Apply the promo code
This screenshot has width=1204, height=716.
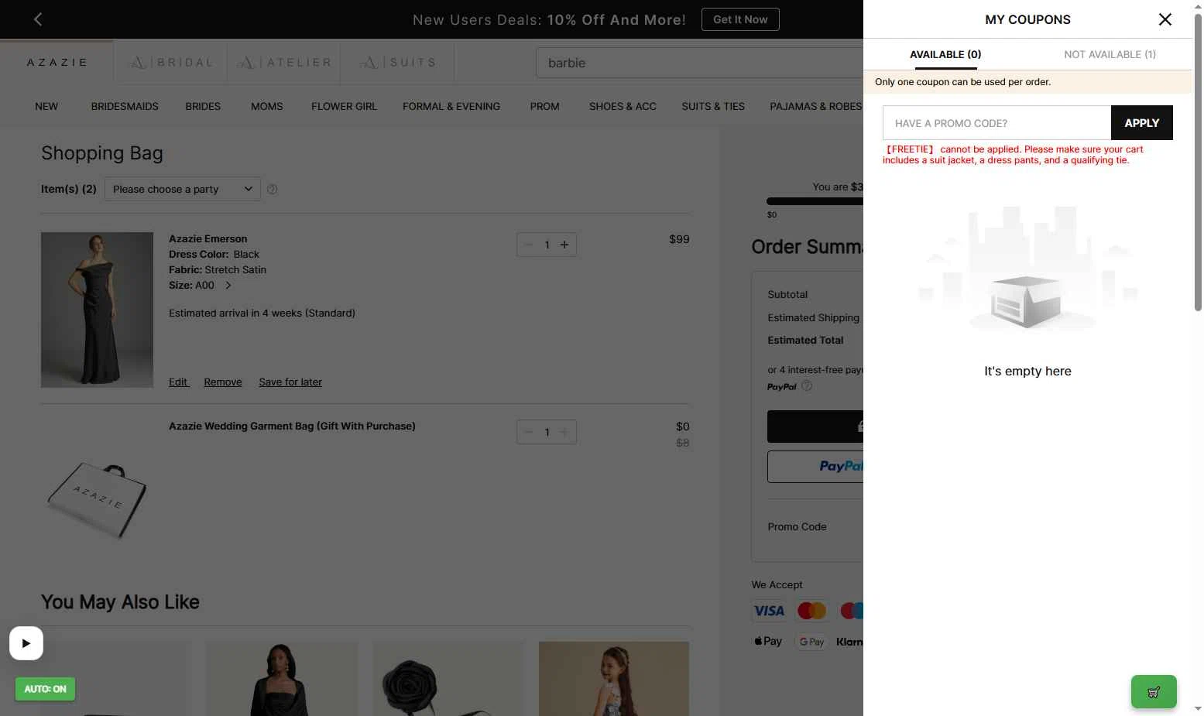tap(1141, 123)
